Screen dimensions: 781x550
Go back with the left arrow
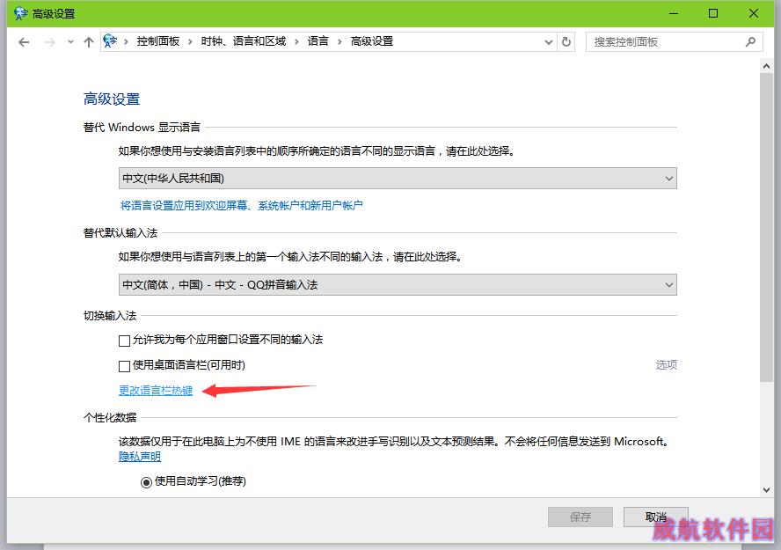(24, 42)
